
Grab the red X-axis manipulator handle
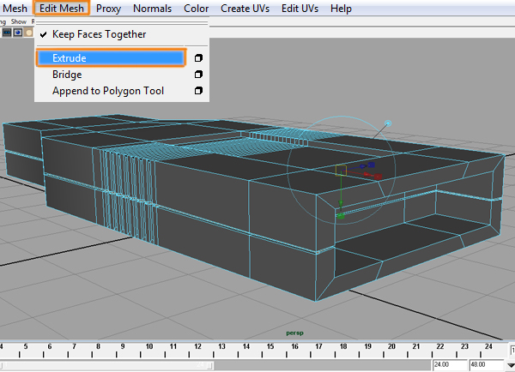coord(378,177)
